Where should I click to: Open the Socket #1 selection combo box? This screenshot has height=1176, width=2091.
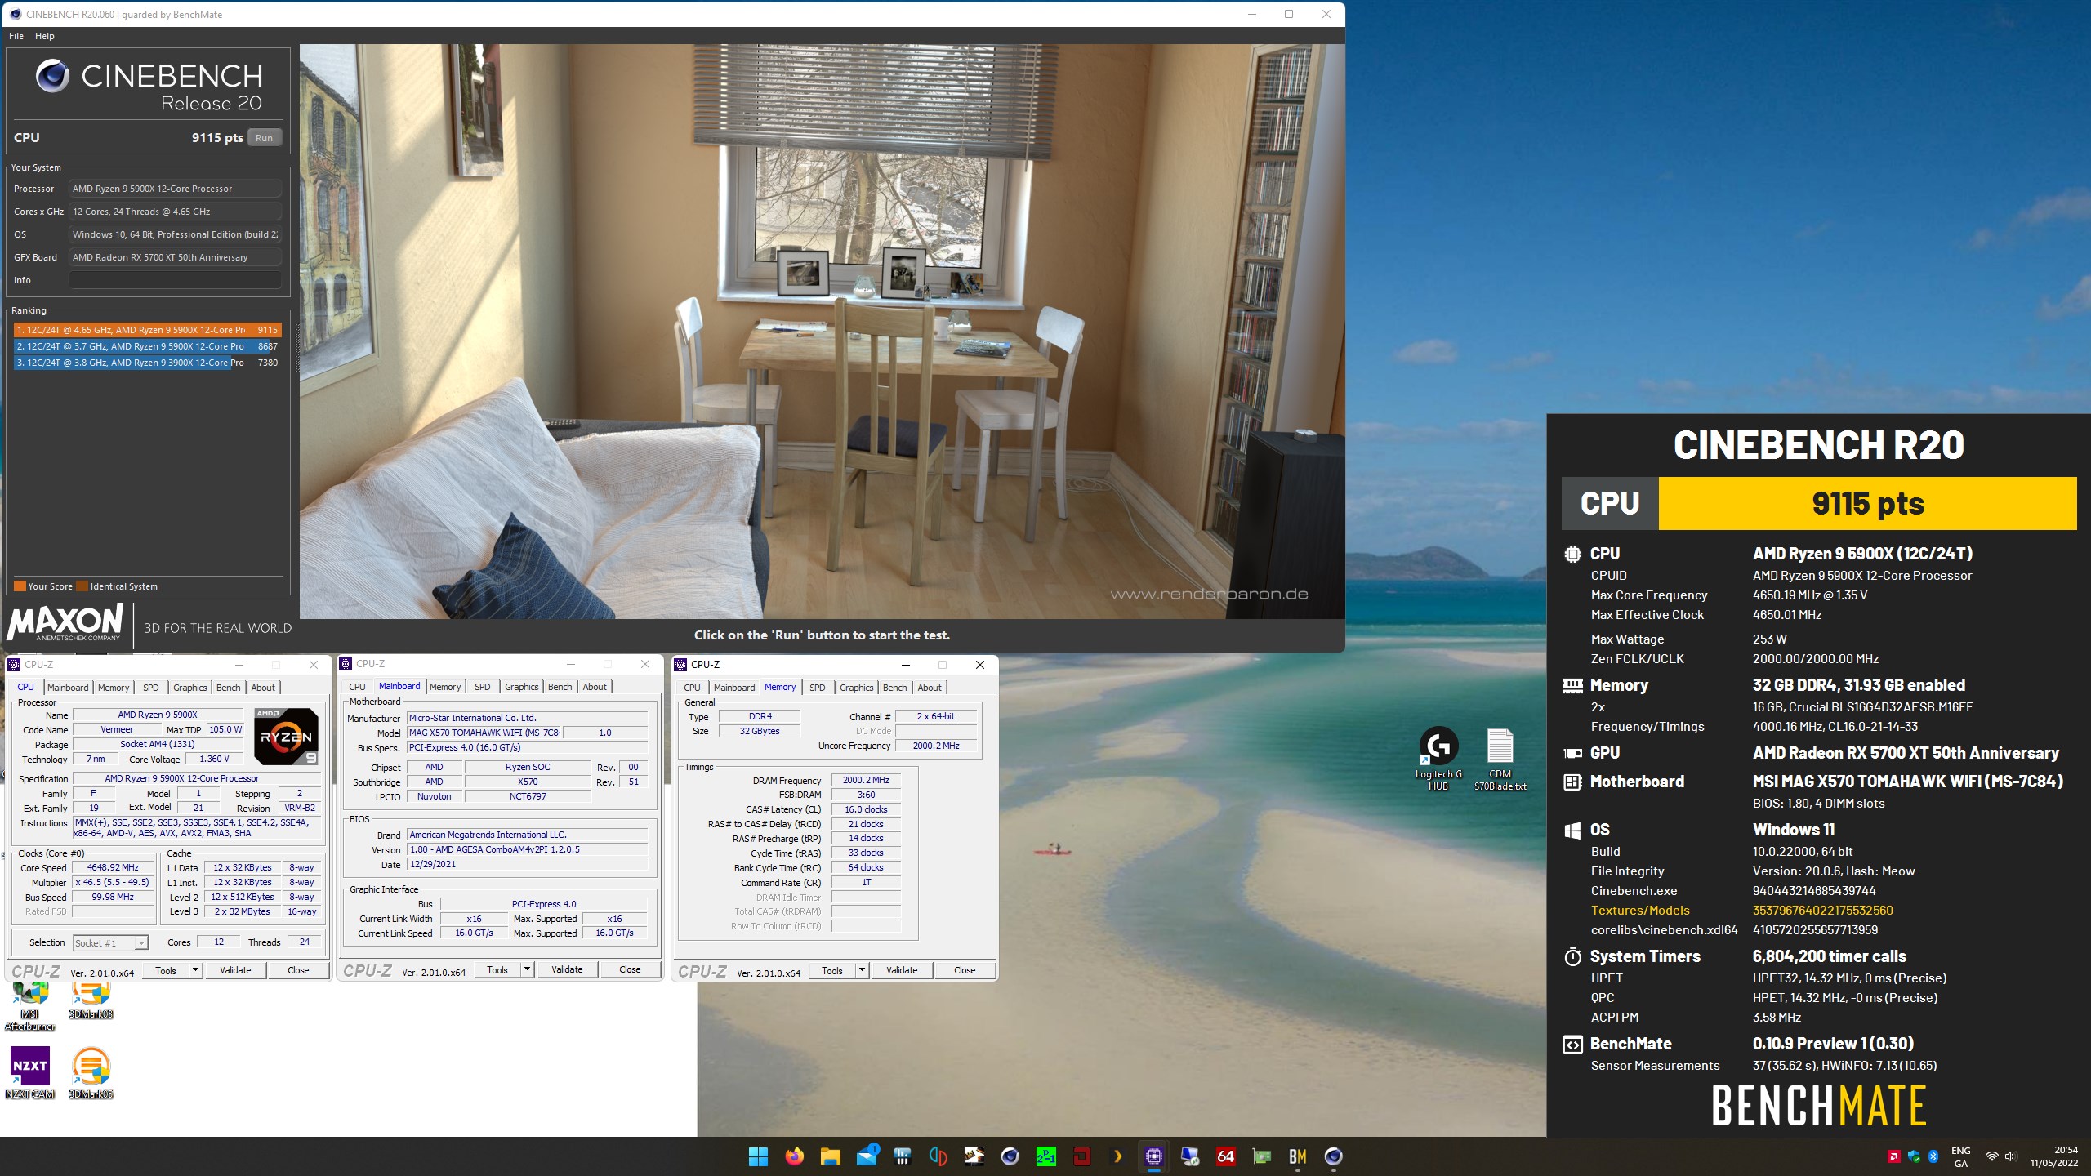[110, 943]
